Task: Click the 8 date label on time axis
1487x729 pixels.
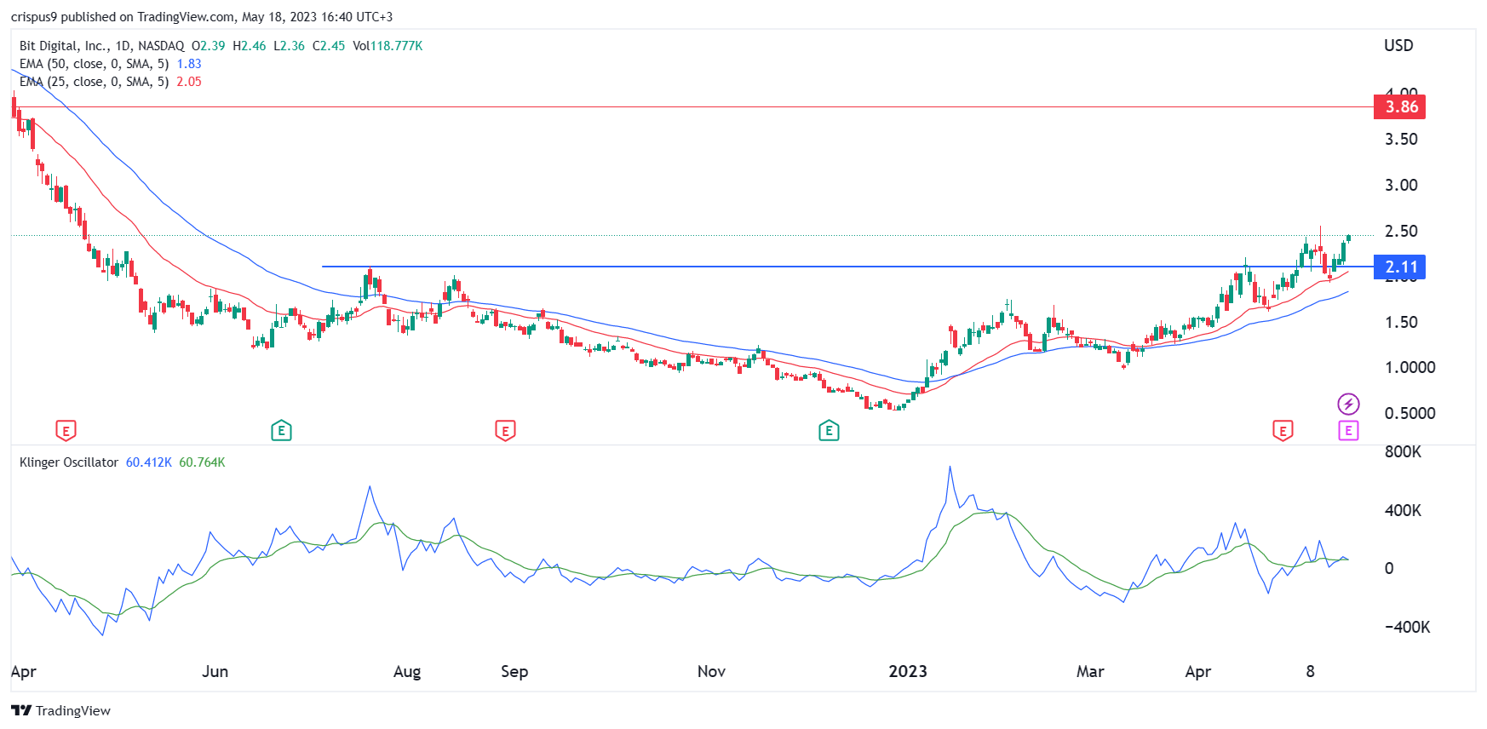Action: [1311, 671]
